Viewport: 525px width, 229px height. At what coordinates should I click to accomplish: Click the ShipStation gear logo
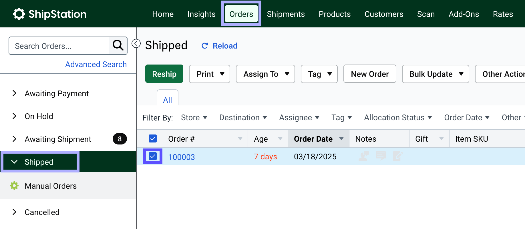click(19, 14)
